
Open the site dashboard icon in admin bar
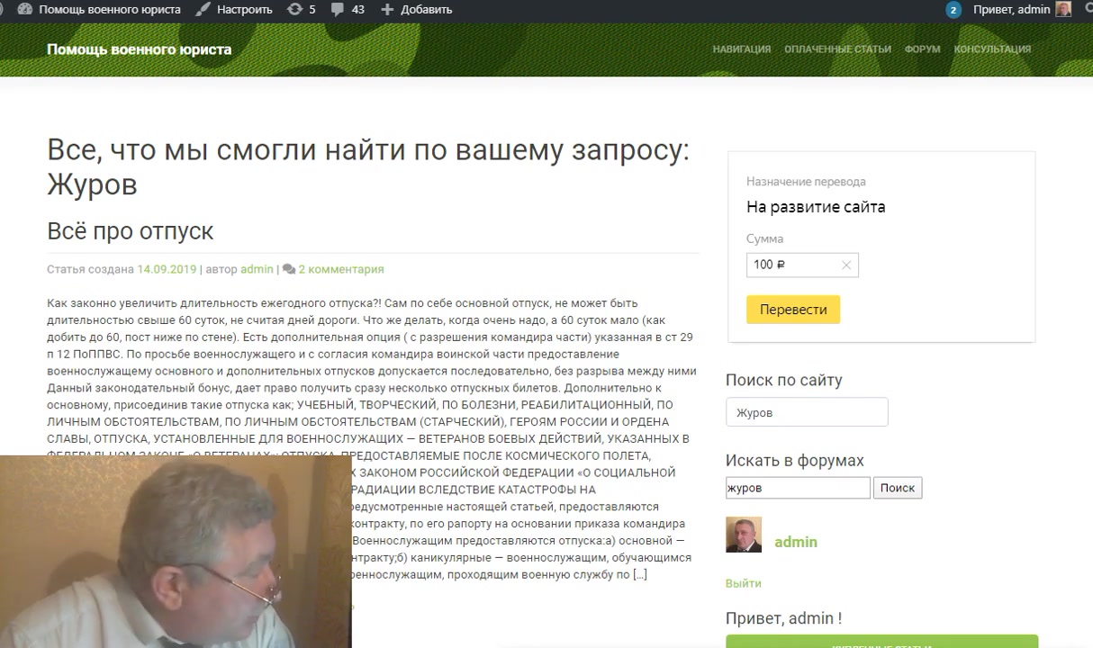(x=24, y=9)
